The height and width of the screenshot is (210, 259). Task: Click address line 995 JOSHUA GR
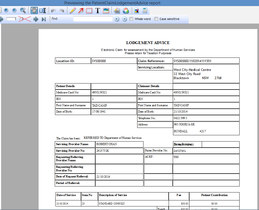(x=184, y=124)
